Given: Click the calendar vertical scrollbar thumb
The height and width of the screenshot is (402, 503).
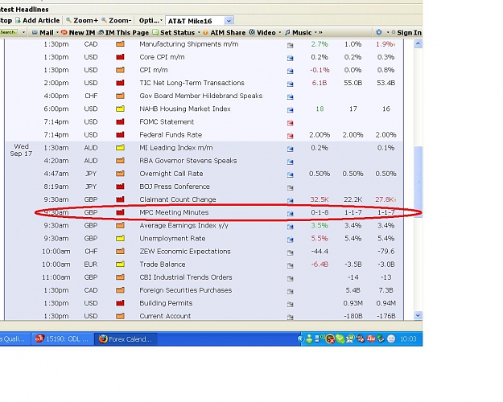Looking at the screenshot, I should 418,182.
